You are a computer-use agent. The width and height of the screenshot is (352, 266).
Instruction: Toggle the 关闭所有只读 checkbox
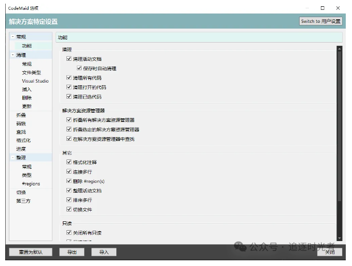click(x=69, y=232)
